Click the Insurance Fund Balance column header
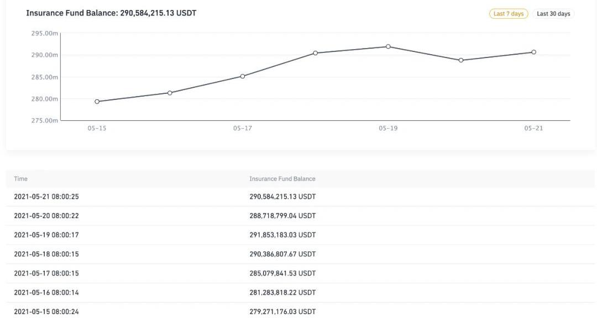597x318 pixels. (x=282, y=179)
